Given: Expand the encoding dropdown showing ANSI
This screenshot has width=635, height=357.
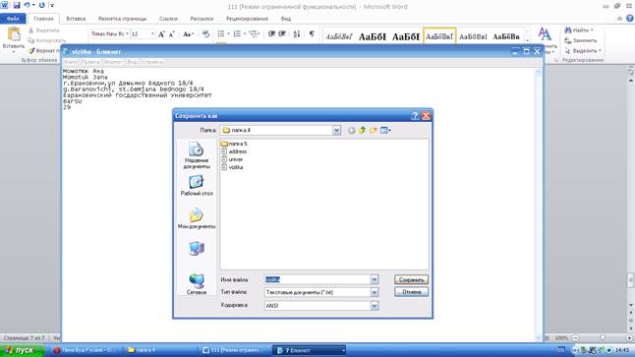Looking at the screenshot, I should tap(375, 306).
